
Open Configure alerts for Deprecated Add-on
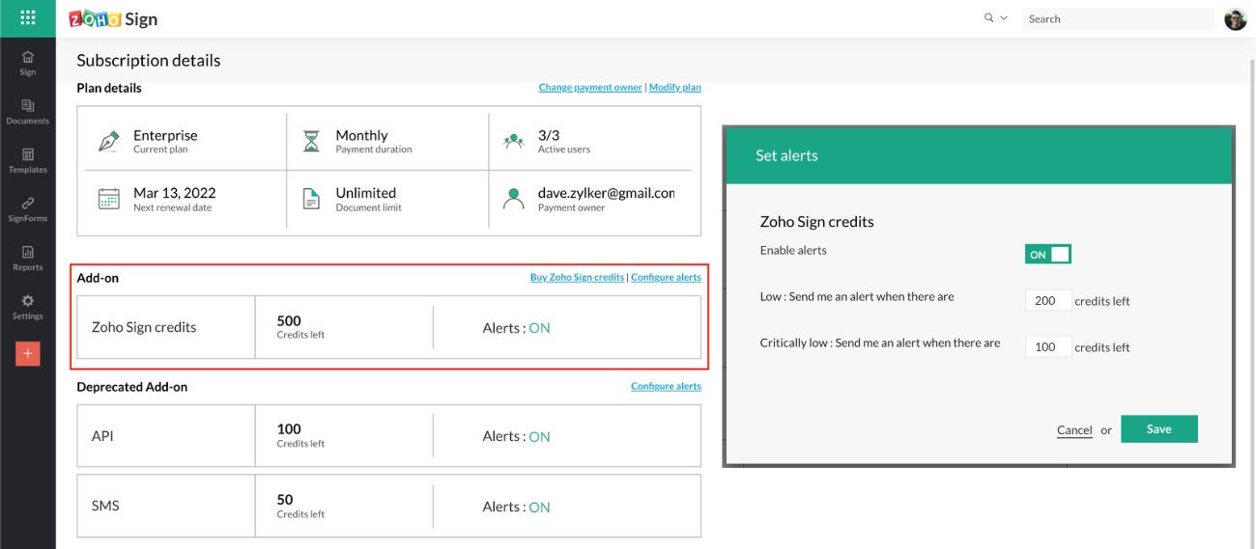click(x=666, y=387)
